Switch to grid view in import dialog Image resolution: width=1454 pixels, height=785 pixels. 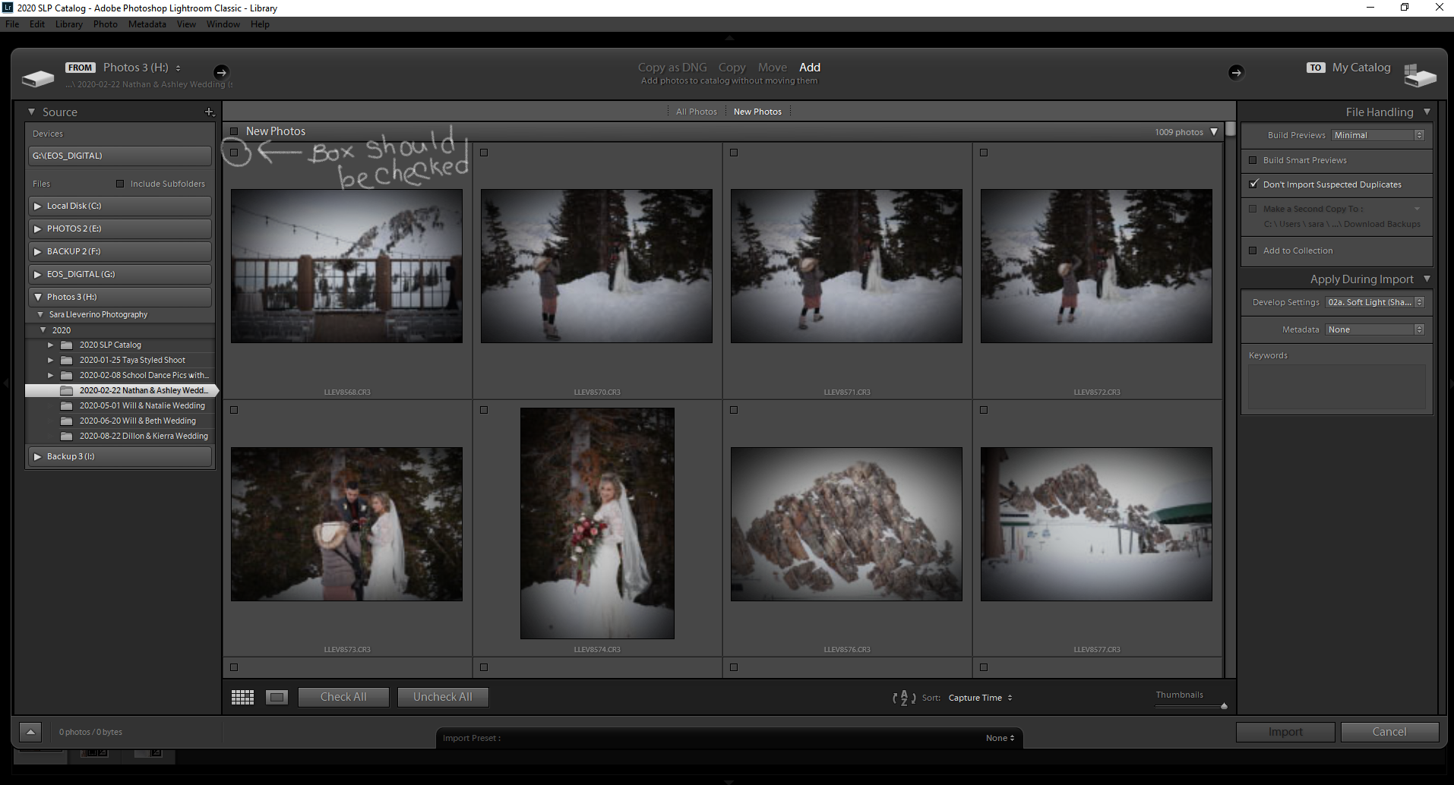click(242, 697)
